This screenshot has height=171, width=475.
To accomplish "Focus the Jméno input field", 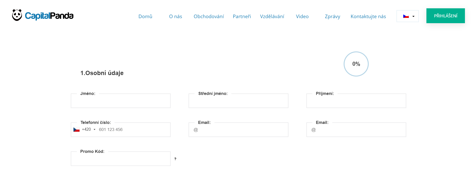I will coord(121,101).
